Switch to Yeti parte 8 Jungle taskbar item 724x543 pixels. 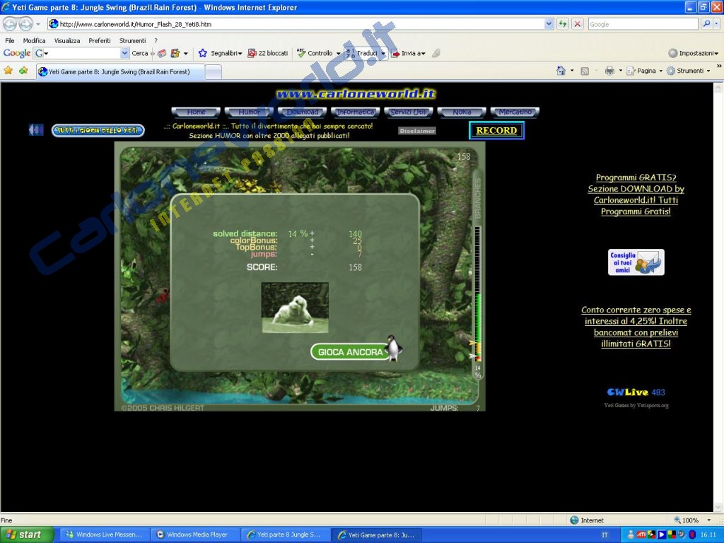click(x=286, y=535)
